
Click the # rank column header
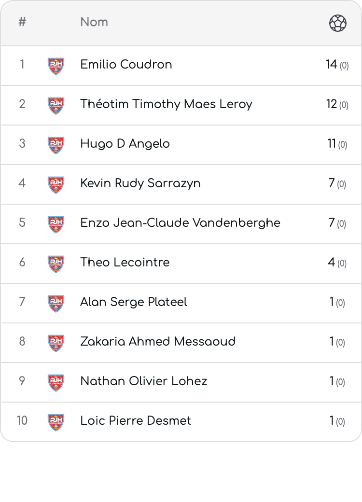tap(22, 22)
